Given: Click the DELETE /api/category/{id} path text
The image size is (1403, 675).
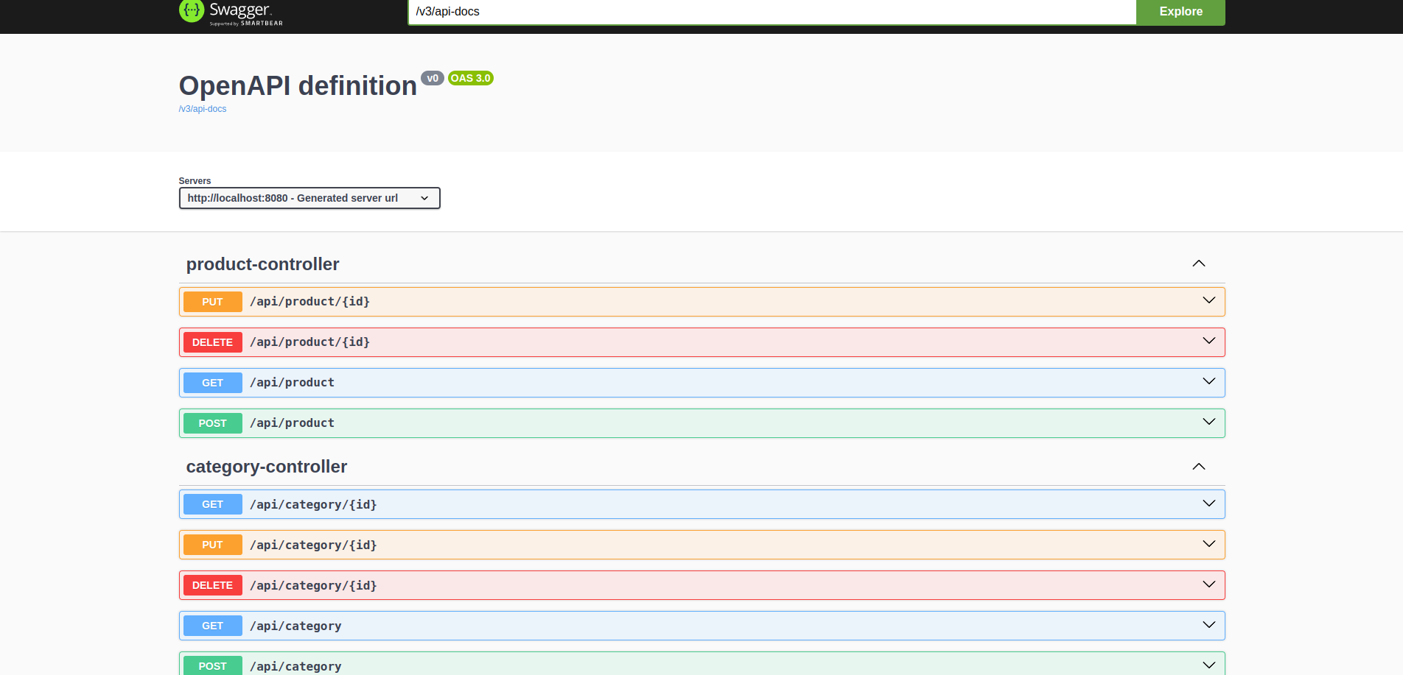Looking at the screenshot, I should point(313,586).
